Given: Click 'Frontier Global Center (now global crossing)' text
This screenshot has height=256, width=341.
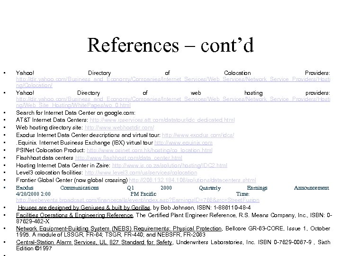Looking at the screenshot, I should (x=72, y=180).
